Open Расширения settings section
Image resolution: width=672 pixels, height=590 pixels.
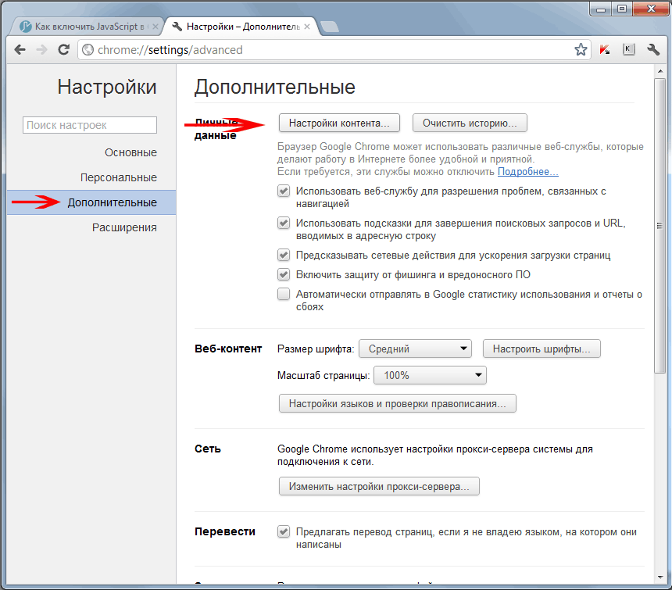coord(124,227)
